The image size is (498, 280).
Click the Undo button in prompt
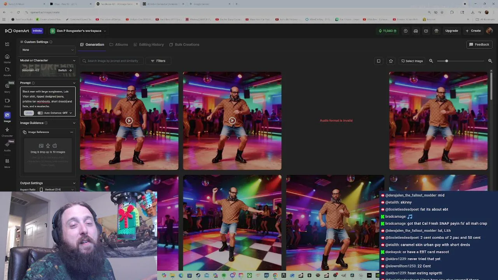coord(28,113)
